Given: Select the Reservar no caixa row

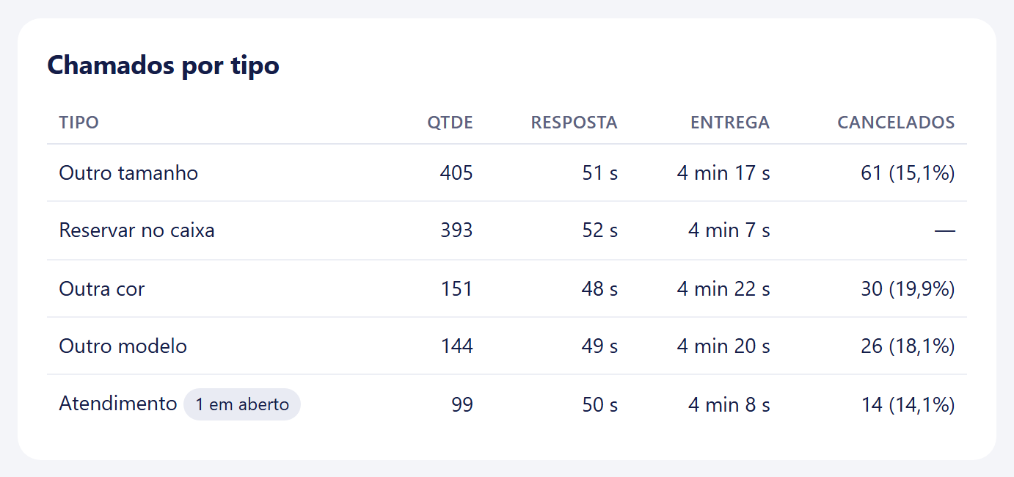Looking at the screenshot, I should pos(507,230).
